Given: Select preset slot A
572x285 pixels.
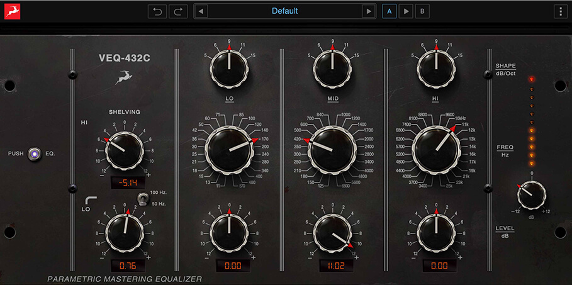Looking at the screenshot, I should click(390, 11).
